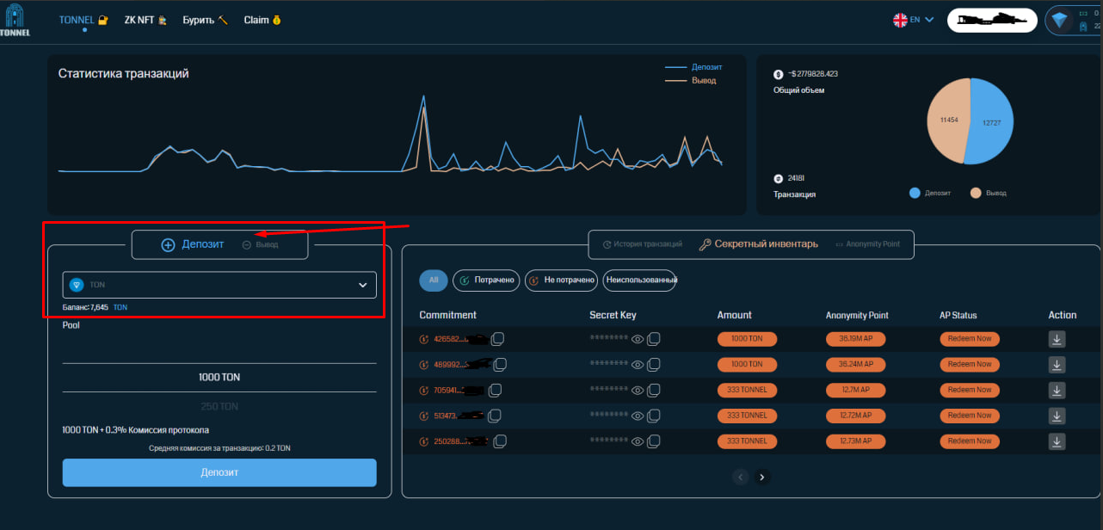
Task: Click Redeem Now for 12.72M AP
Action: tap(969, 416)
